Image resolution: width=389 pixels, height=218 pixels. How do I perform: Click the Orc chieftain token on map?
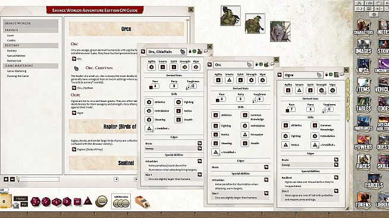point(230,15)
